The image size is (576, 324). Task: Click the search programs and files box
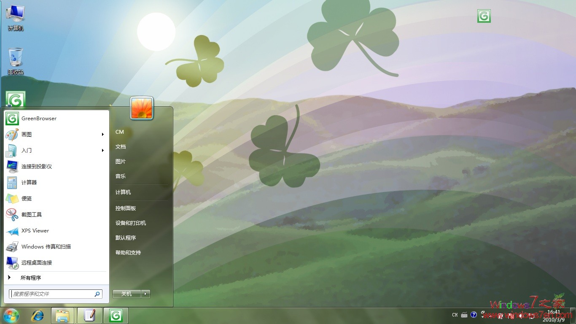(x=55, y=293)
